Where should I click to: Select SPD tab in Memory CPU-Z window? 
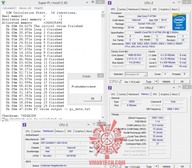155,94
